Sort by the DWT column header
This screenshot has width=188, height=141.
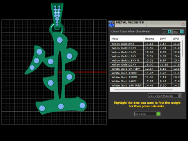pos(165,38)
